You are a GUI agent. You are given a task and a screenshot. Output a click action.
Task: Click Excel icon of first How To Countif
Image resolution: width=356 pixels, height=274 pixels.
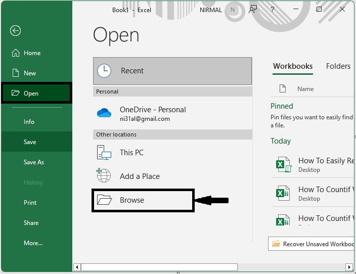point(283,193)
